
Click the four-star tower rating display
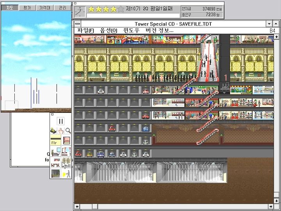coord(106,9)
